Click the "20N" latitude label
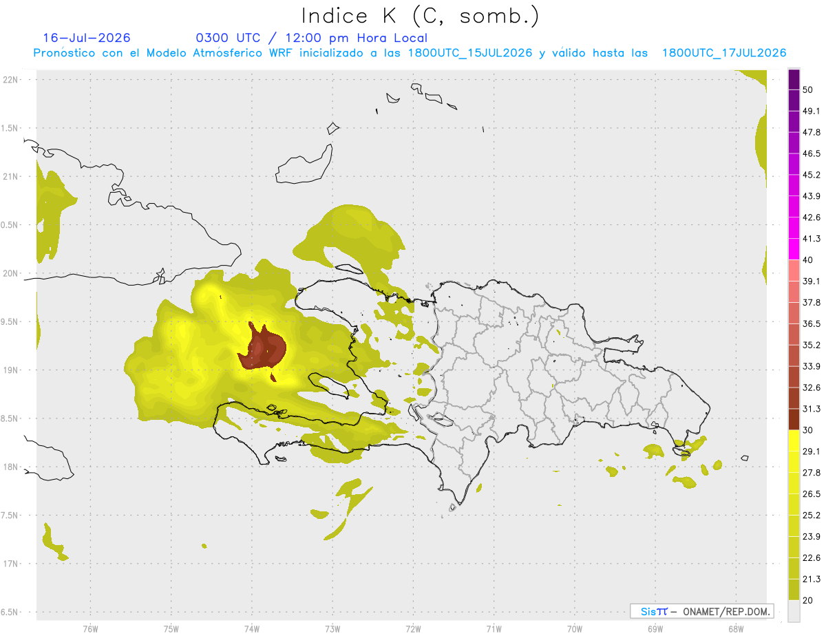This screenshot has width=826, height=638. point(10,273)
